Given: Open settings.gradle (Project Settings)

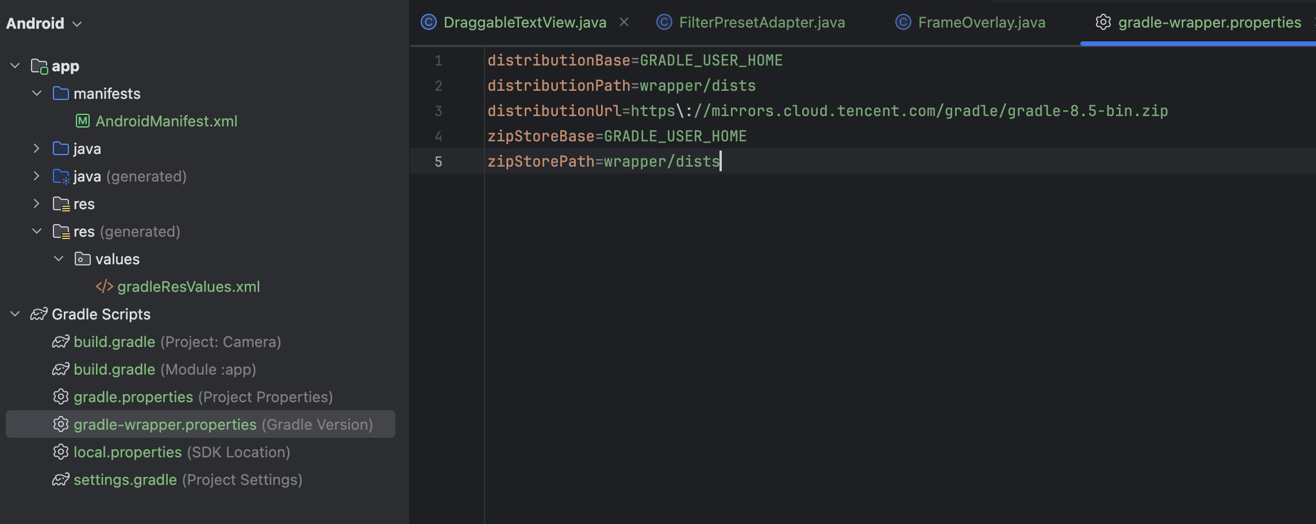Looking at the screenshot, I should click(x=188, y=480).
